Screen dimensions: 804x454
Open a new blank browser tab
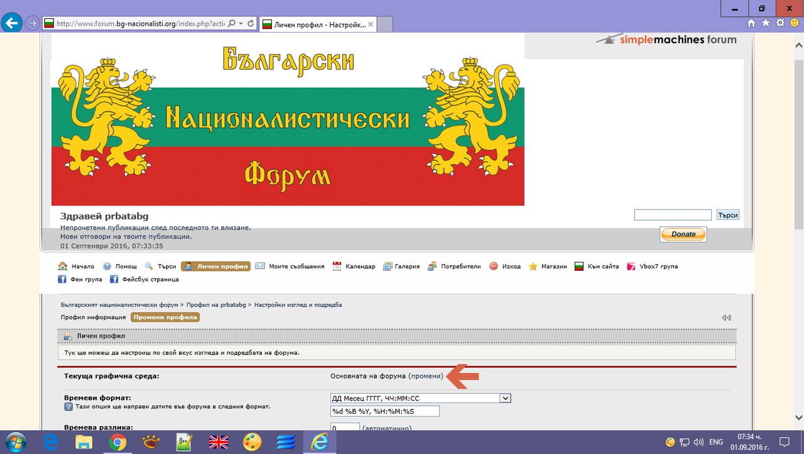[385, 24]
